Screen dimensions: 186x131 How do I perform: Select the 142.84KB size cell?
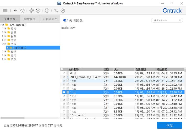[119, 77]
